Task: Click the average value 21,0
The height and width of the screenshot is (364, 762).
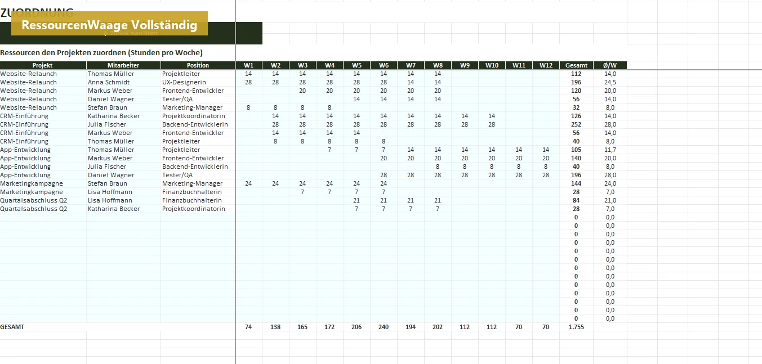Action: click(610, 200)
